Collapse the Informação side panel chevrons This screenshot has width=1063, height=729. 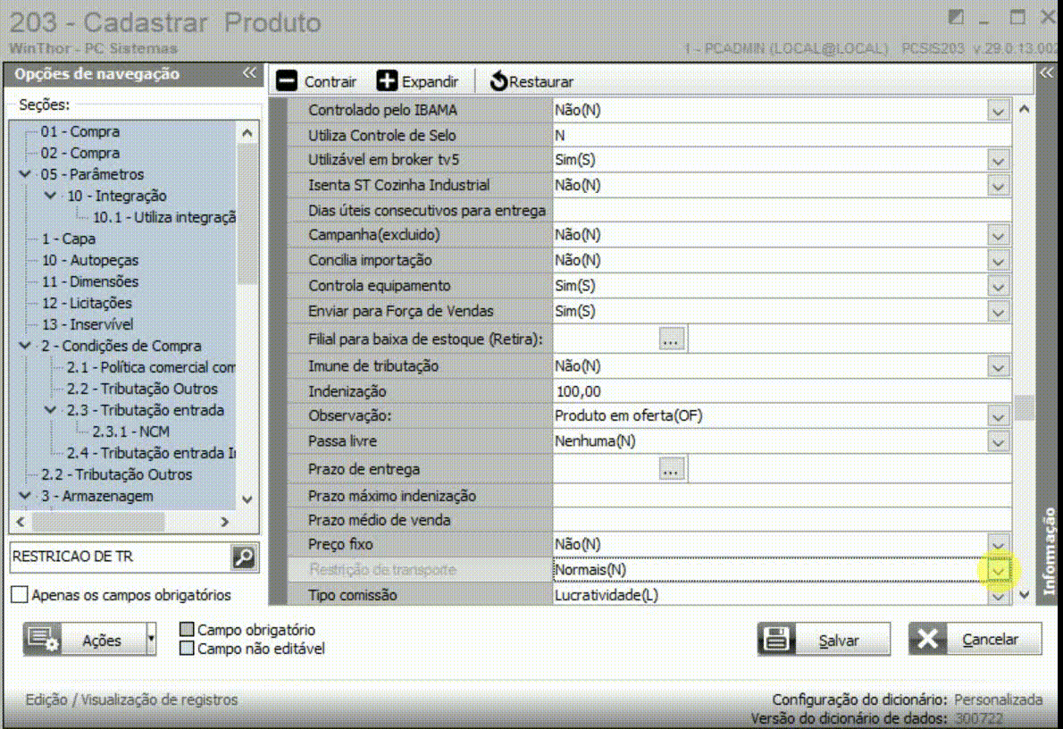[x=1047, y=73]
